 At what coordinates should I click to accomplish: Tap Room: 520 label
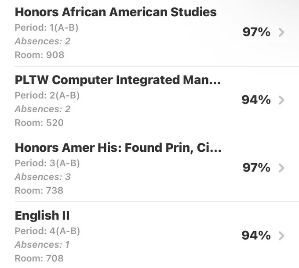click(x=39, y=123)
